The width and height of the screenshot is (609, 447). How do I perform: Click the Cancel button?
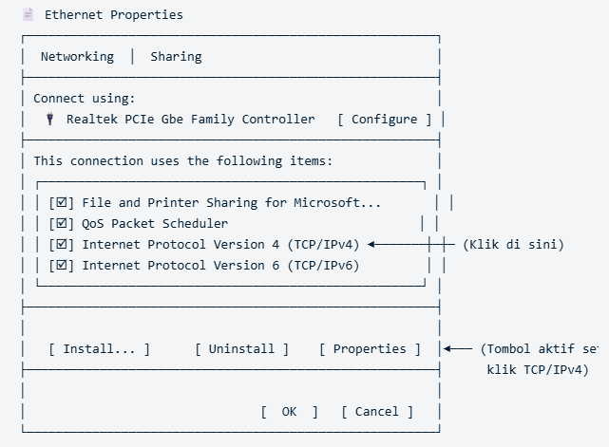point(377,412)
